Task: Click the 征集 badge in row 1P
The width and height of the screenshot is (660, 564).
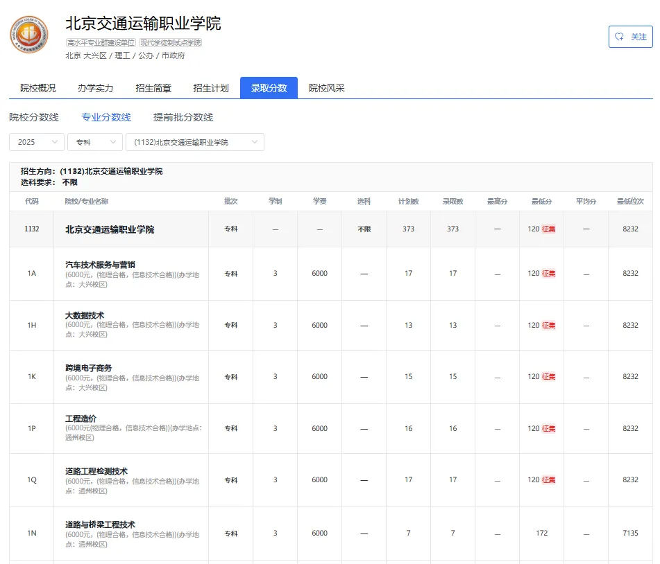Action: coord(548,429)
